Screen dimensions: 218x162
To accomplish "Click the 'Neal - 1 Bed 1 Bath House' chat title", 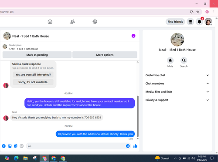I will click(x=31, y=36).
